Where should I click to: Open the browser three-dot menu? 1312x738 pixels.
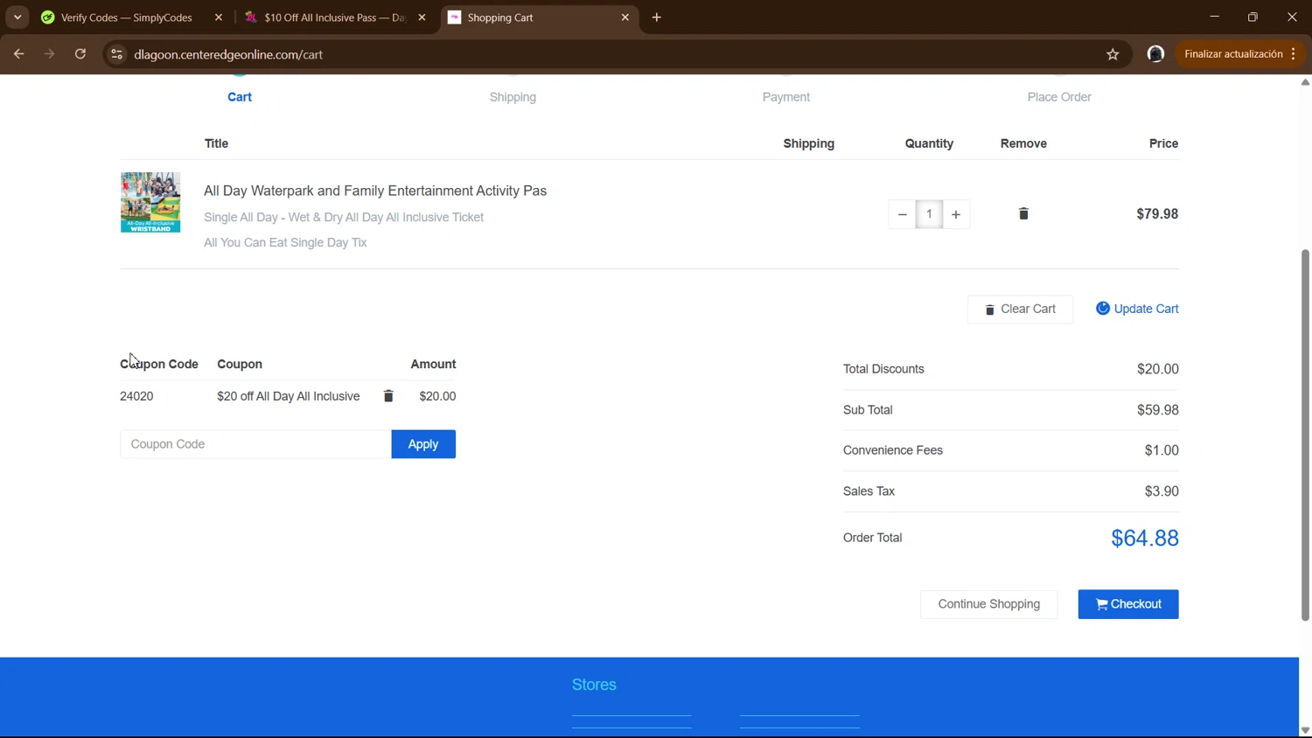[1293, 54]
